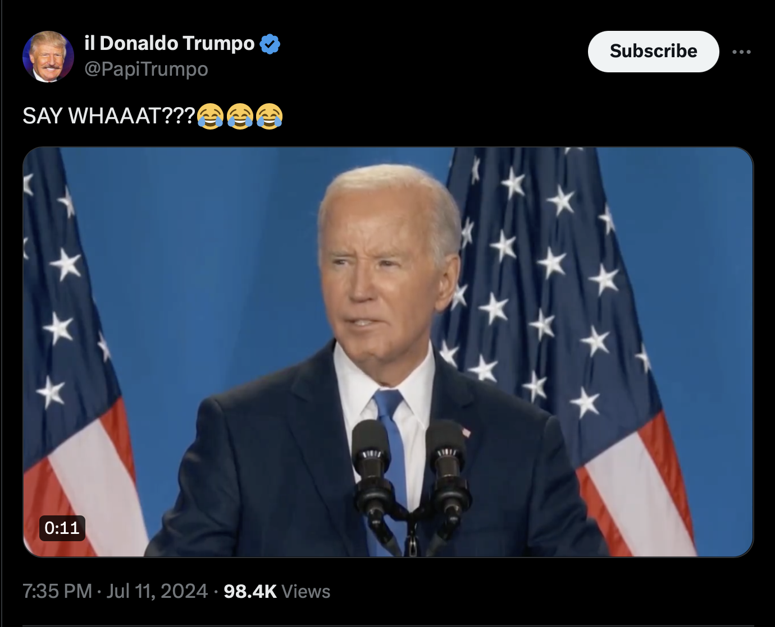Open the il Donaldo Trumpo display name link
This screenshot has height=627, width=775.
[170, 43]
